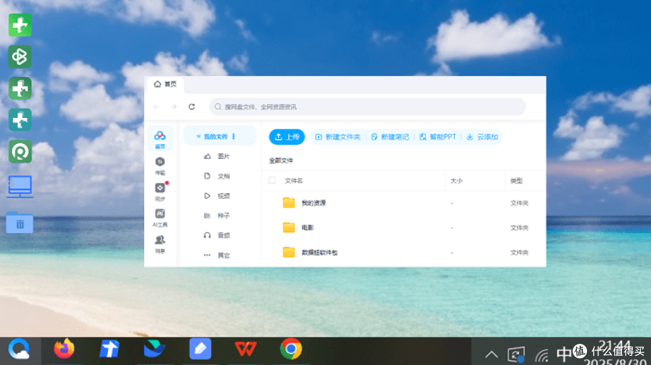
Task: Open the blue T arrow app on the taskbar
Action: click(110, 349)
